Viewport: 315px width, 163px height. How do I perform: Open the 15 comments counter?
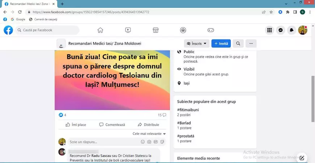162,115
